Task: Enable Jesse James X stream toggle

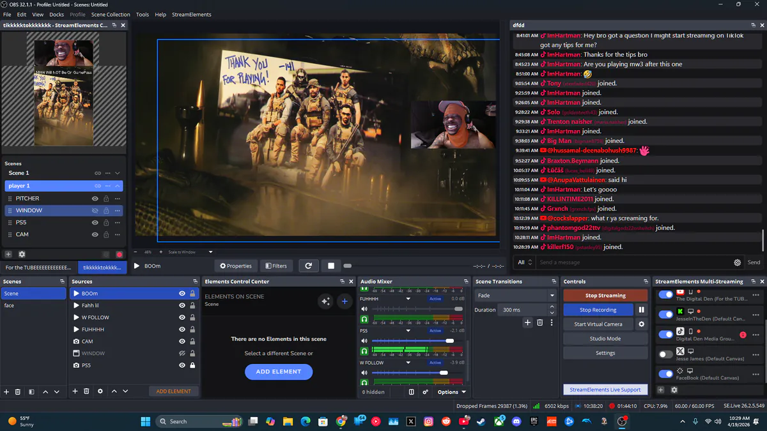Action: tap(666, 354)
